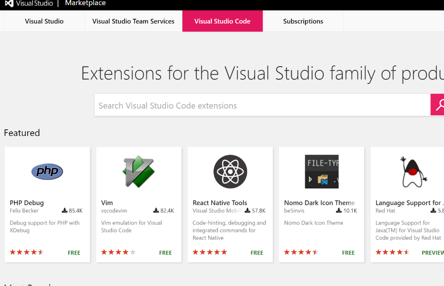Click publisher name be5invis
444x286 pixels.
tap(294, 211)
